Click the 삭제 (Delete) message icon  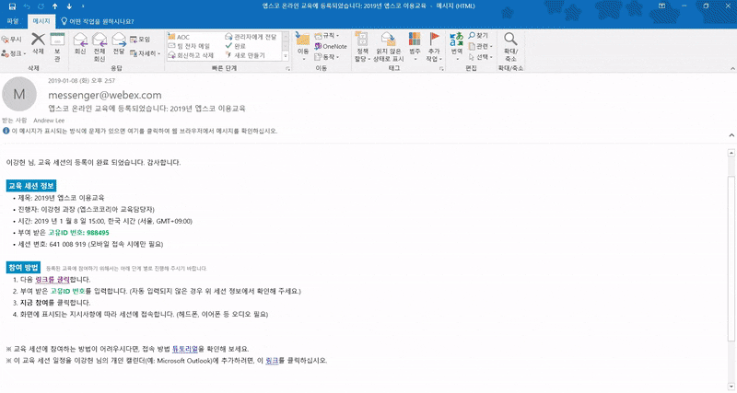click(x=38, y=44)
